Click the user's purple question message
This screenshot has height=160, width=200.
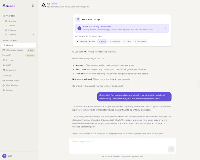(x=134, y=97)
